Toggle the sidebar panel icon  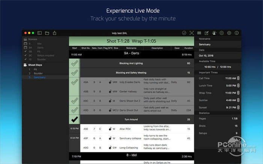39,33
